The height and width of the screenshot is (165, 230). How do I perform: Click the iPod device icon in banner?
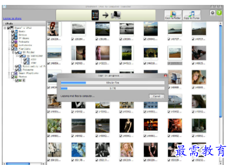tap(95, 15)
